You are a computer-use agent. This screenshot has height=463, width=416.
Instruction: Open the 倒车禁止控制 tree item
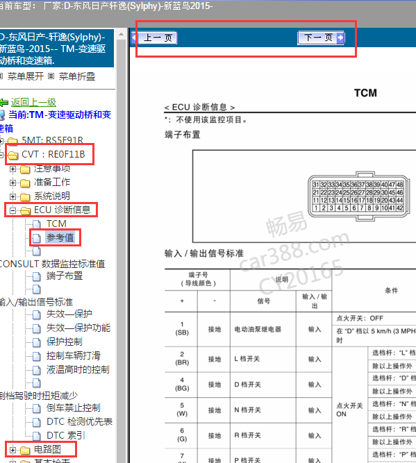click(74, 407)
